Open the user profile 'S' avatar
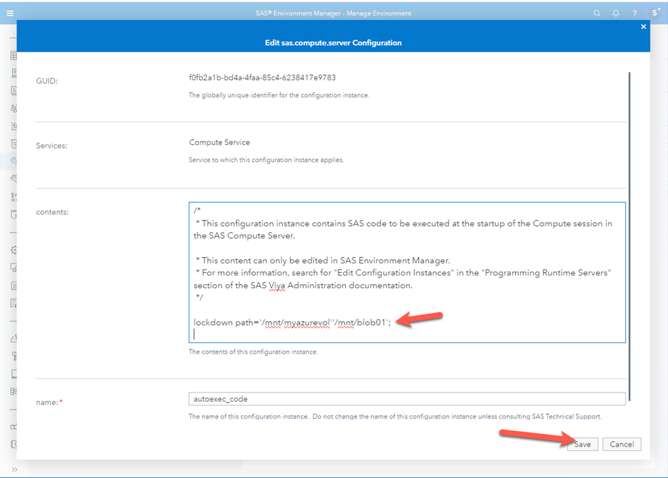Screen dimensions: 668x478 (x=655, y=13)
